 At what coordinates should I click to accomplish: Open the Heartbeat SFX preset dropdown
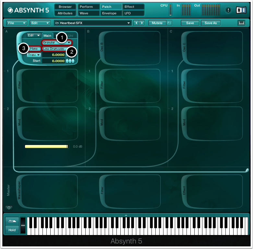[x=93, y=23]
